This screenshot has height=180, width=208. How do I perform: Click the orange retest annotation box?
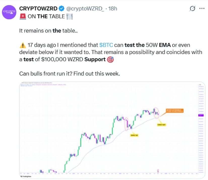(x=174, y=111)
